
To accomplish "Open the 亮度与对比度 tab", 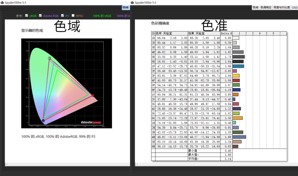I will click(x=282, y=7).
